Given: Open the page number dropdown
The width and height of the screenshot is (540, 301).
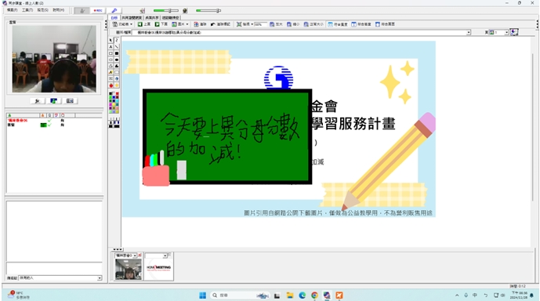Looking at the screenshot, I should (506, 32).
